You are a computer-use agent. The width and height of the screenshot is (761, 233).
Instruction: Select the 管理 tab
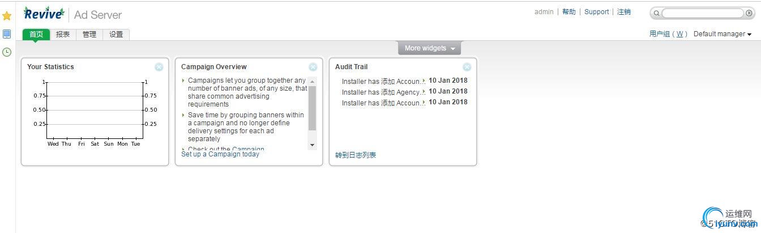point(89,35)
